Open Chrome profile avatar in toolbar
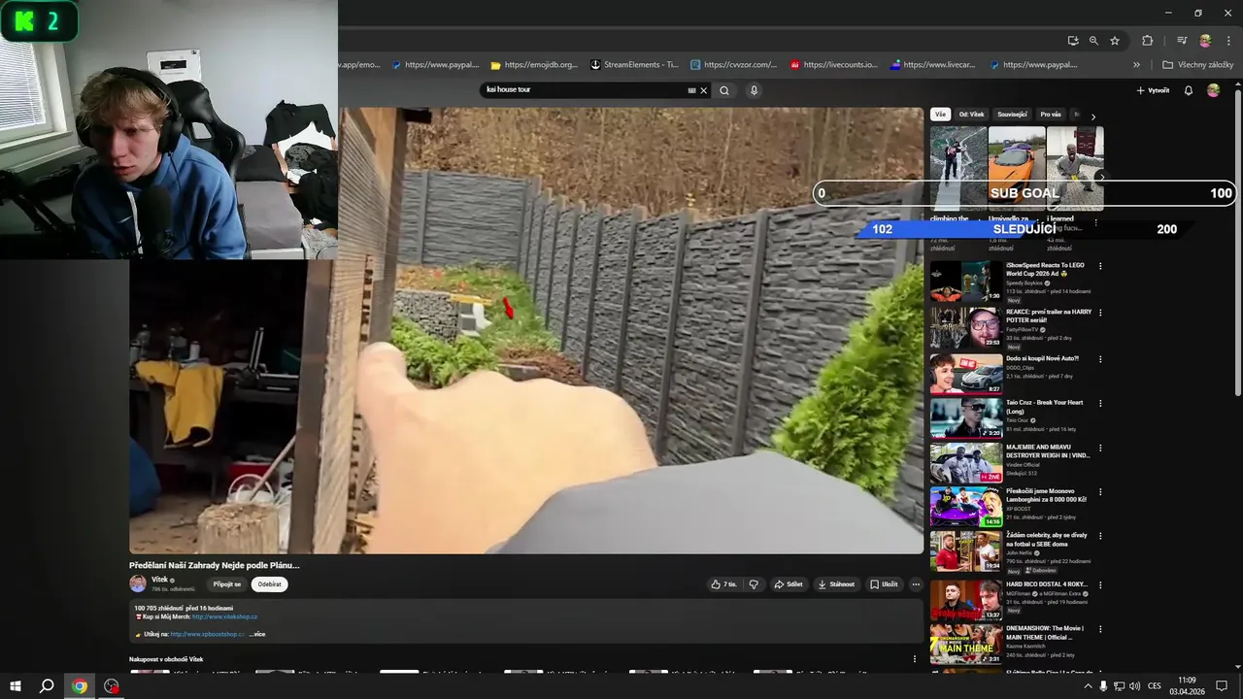The height and width of the screenshot is (699, 1243). [1205, 41]
